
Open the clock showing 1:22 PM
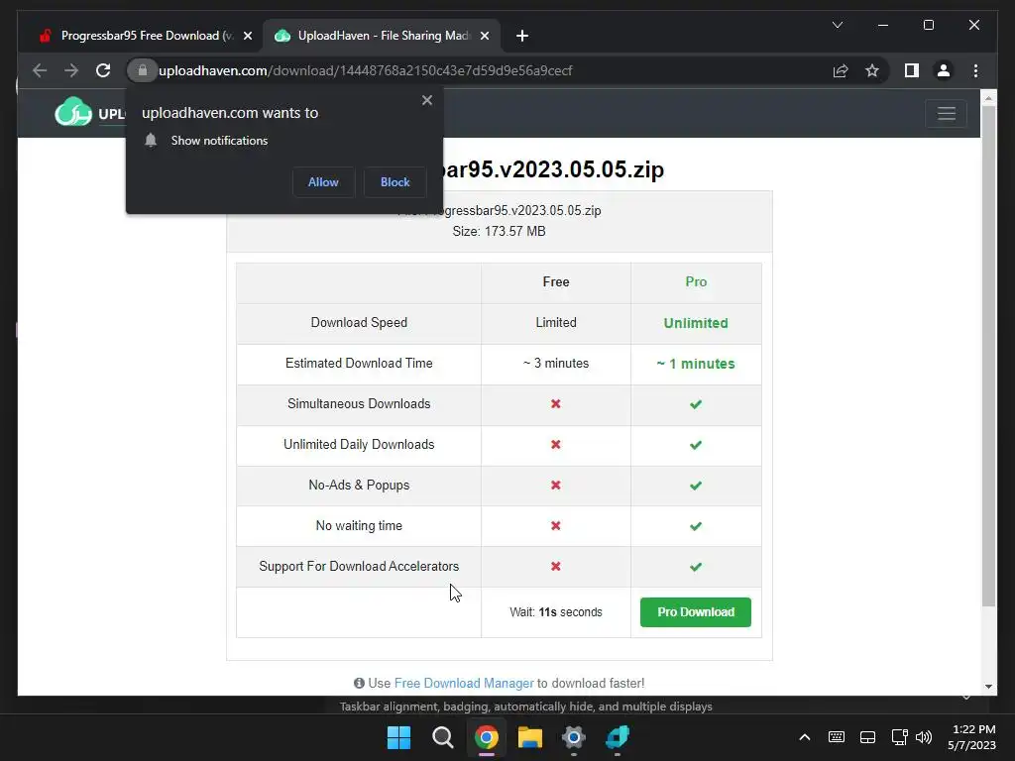tap(971, 737)
